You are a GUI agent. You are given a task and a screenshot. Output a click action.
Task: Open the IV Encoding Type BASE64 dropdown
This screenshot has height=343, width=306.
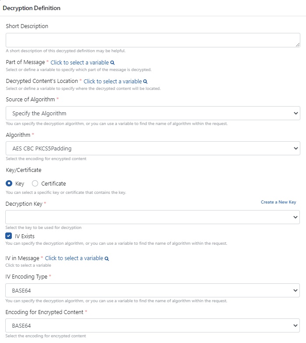point(153,290)
